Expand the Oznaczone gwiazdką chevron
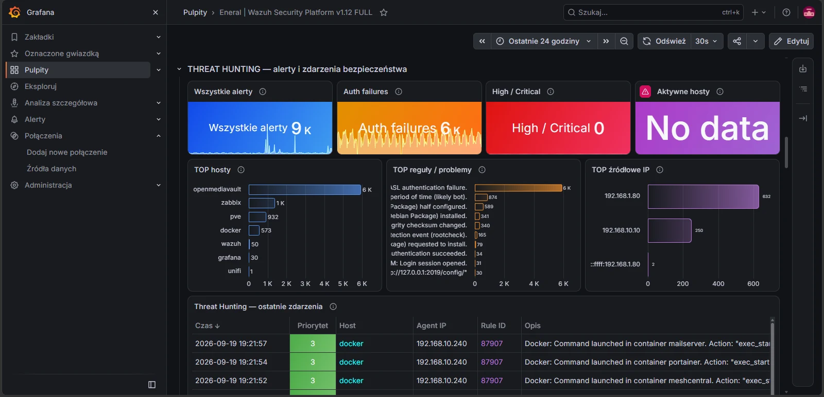Viewport: 824px width, 397px height. pos(159,53)
